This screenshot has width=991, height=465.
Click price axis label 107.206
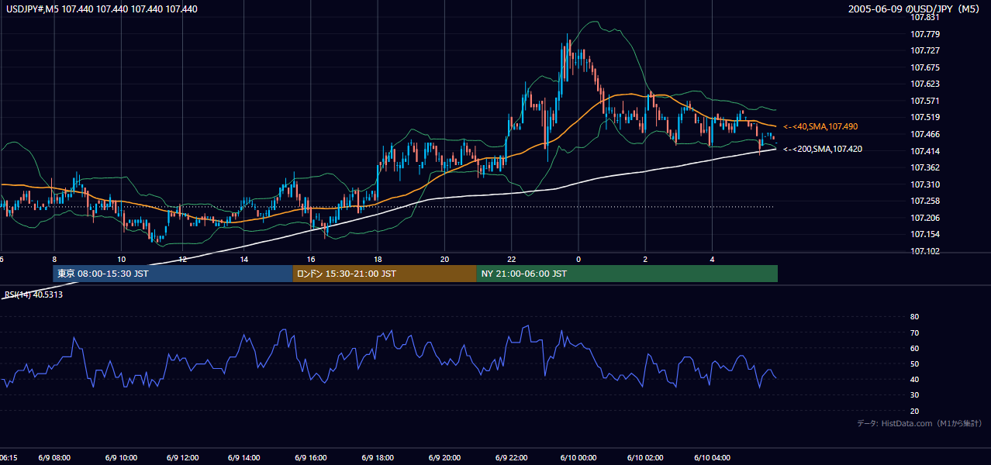click(x=925, y=218)
